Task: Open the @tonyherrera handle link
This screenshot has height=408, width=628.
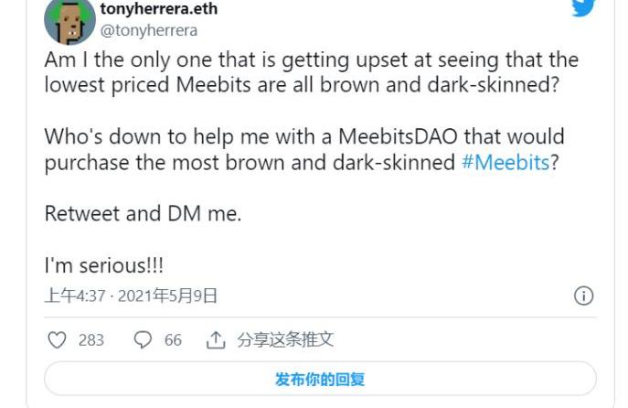Action: 148,30
